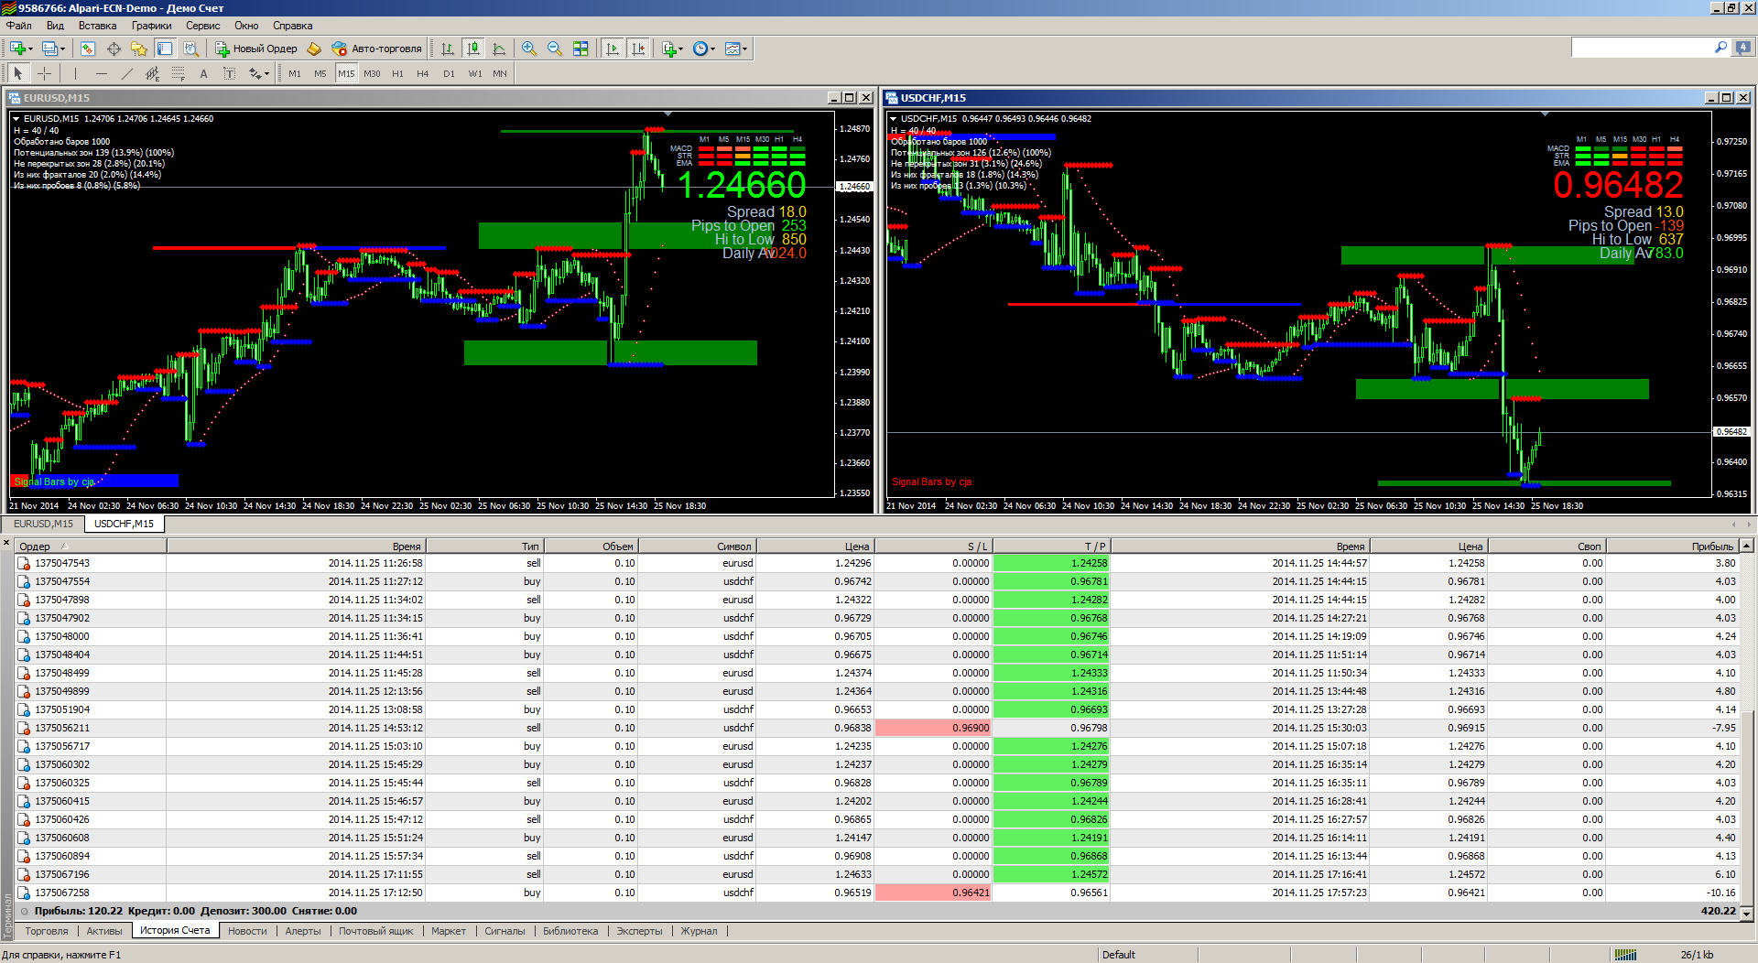Image resolution: width=1758 pixels, height=963 pixels.
Task: Show the Data Window crosshair-circle icon
Action: [x=114, y=49]
